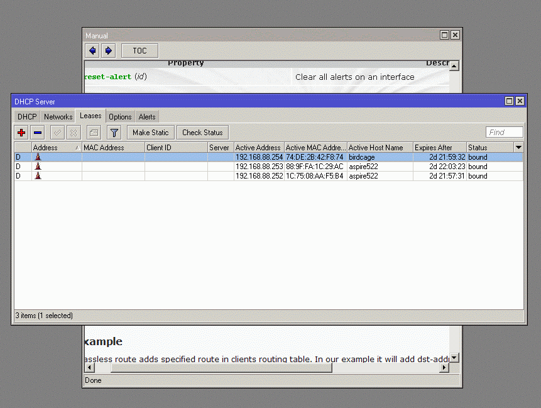Click Manual vertical scrollbar down arrow

tap(454, 358)
